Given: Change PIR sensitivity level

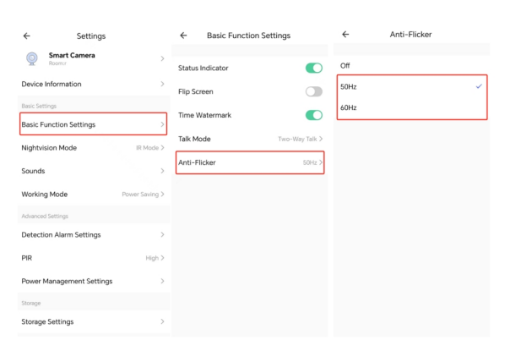Looking at the screenshot, I should click(92, 257).
